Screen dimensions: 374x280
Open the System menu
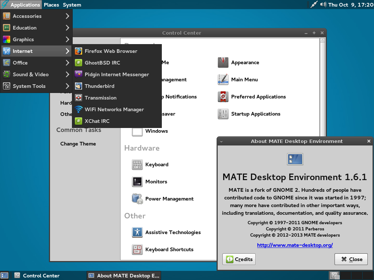pyautogui.click(x=72, y=5)
